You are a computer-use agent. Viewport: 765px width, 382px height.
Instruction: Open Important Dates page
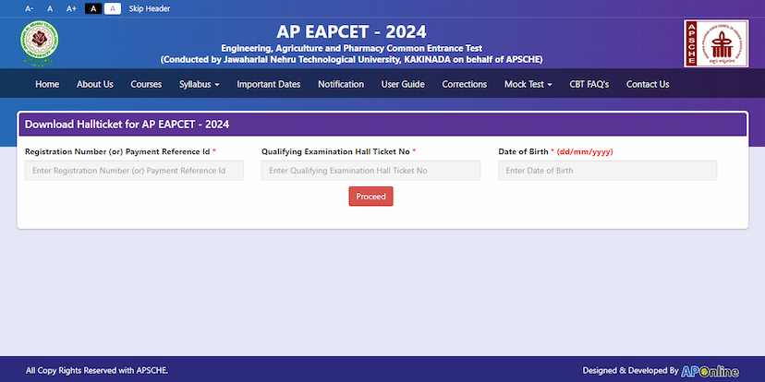[x=269, y=84]
